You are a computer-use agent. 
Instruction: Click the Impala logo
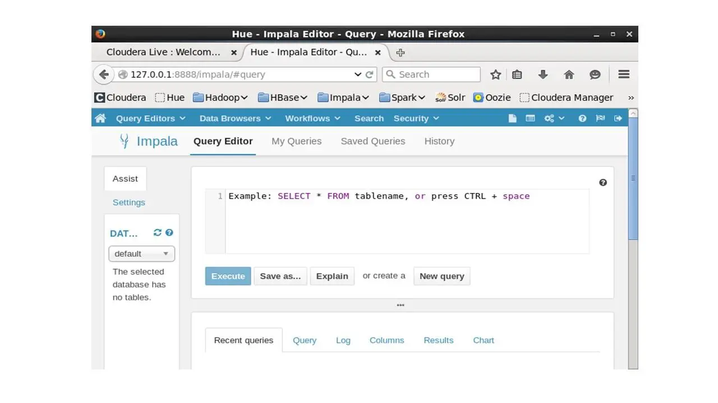[149, 141]
